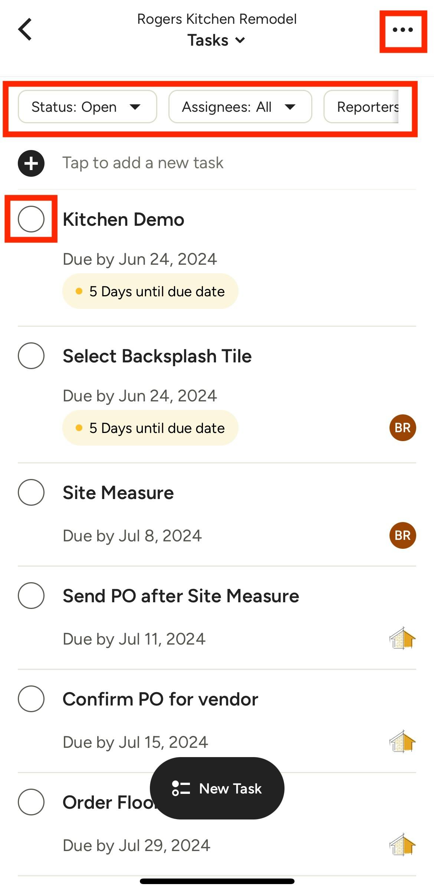
Task: Tap the Kitchen Demo due date badge
Action: click(150, 291)
